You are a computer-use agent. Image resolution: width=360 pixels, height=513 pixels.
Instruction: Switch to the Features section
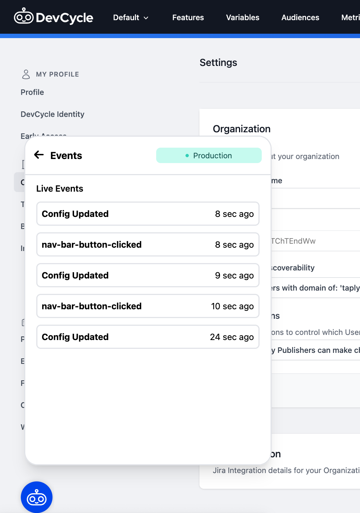click(188, 17)
